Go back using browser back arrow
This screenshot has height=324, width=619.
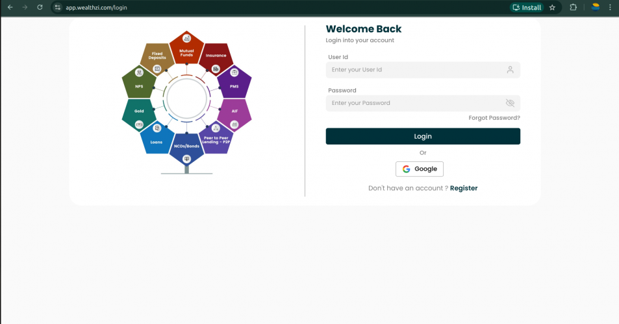tap(10, 8)
